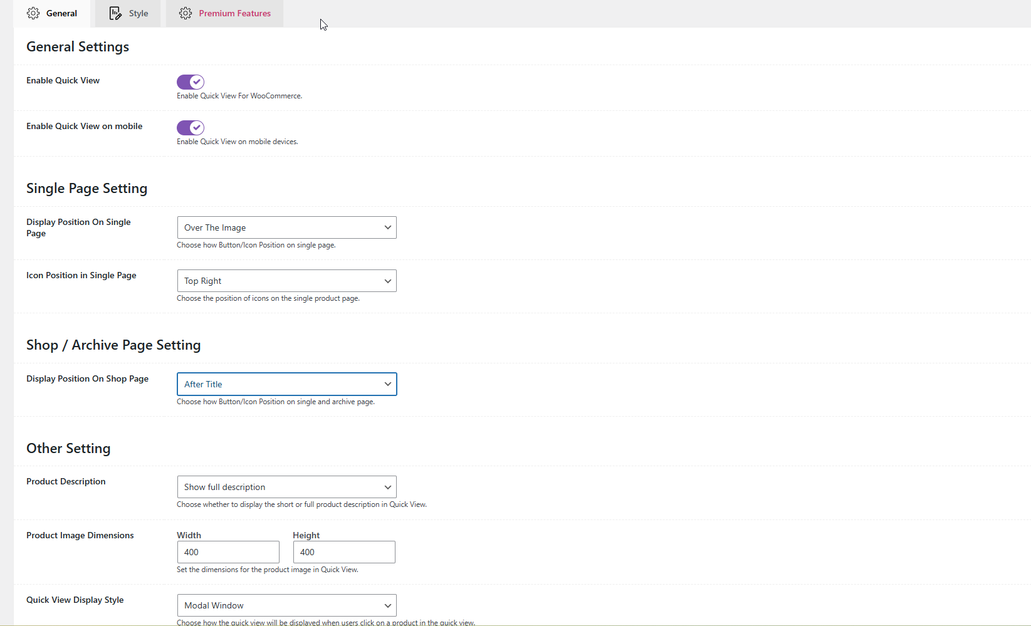
Task: Click the pencil icon on Style tab
Action: (x=115, y=13)
